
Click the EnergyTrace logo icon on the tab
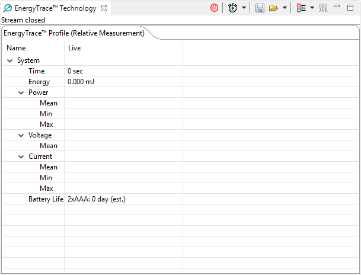[x=7, y=8]
